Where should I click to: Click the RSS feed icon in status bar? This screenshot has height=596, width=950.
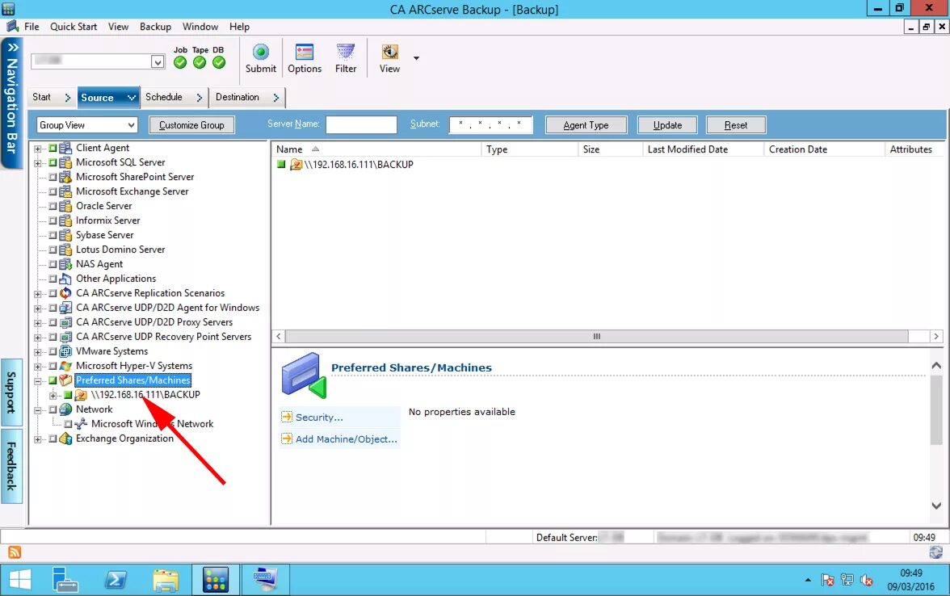(15, 552)
